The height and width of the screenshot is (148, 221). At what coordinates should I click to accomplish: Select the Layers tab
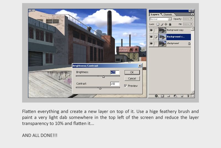coord(155,14)
